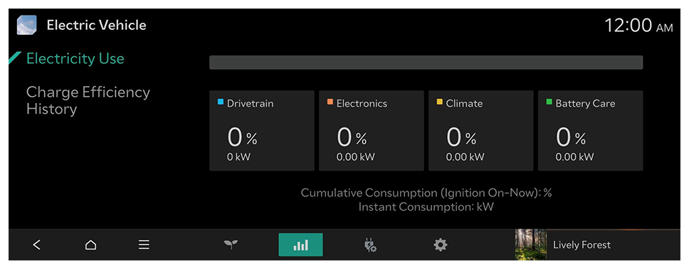Select Electricity Use menu item

(75, 58)
